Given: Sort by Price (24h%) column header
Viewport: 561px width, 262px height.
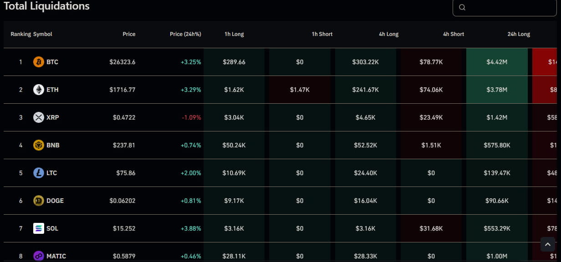Looking at the screenshot, I should point(185,34).
